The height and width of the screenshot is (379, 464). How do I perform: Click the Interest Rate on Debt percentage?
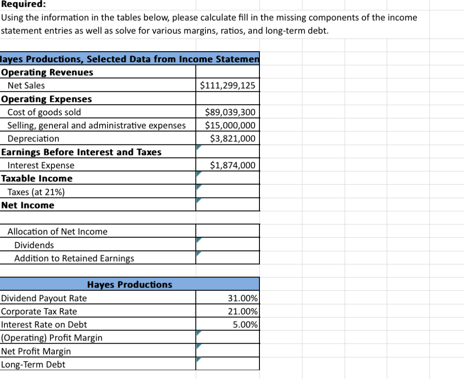pyautogui.click(x=228, y=325)
